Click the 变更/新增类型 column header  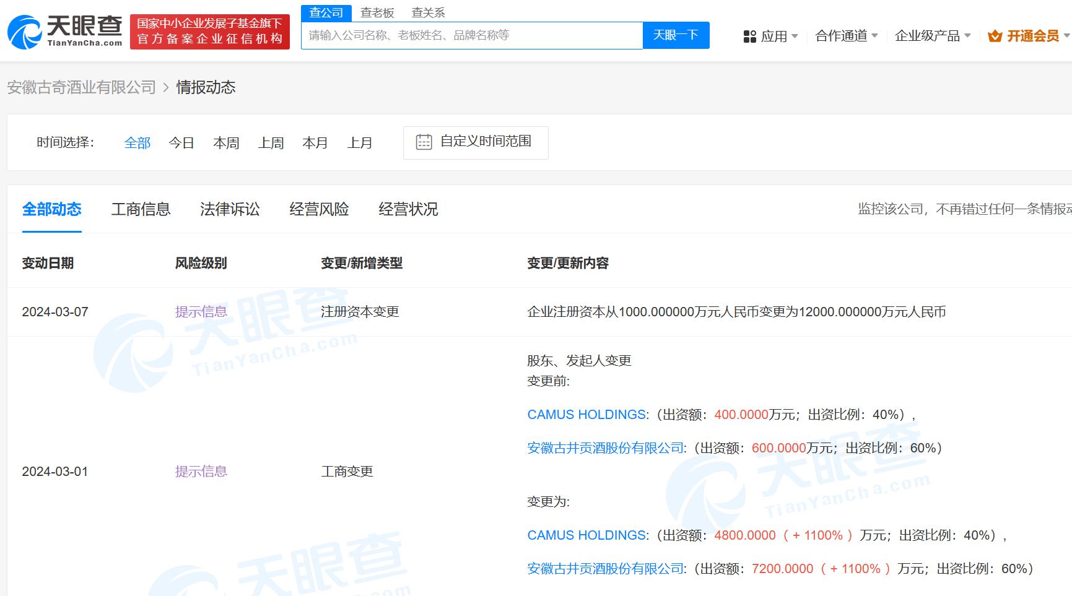pos(362,263)
